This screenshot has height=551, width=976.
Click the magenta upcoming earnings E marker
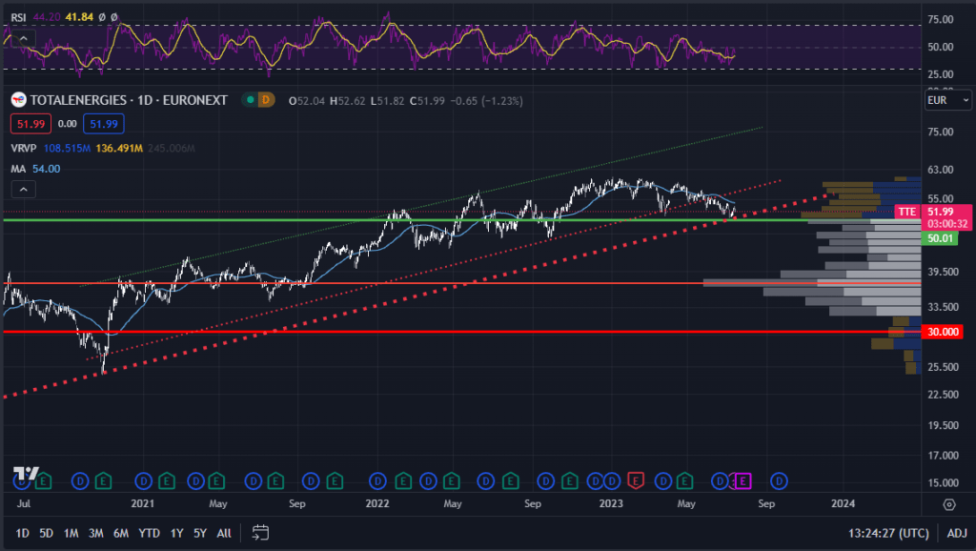click(x=742, y=480)
